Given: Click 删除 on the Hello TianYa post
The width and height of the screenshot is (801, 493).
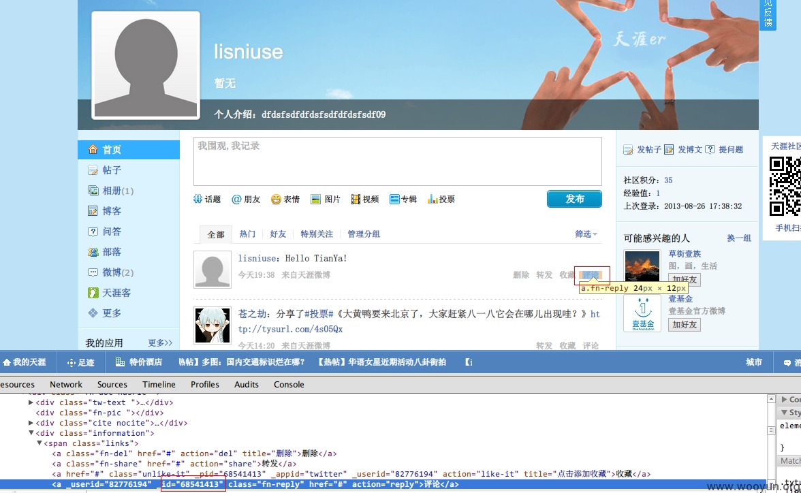Looking at the screenshot, I should pyautogui.click(x=521, y=275).
